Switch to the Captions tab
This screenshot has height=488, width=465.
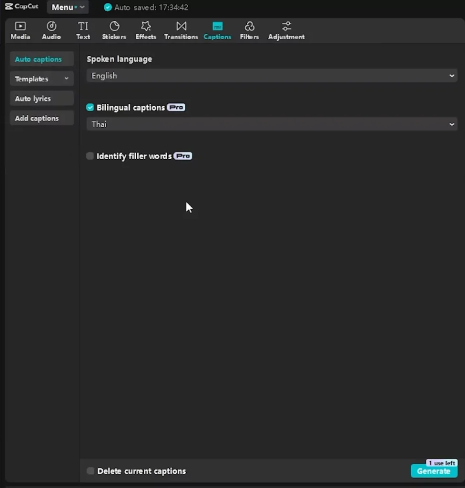(217, 30)
